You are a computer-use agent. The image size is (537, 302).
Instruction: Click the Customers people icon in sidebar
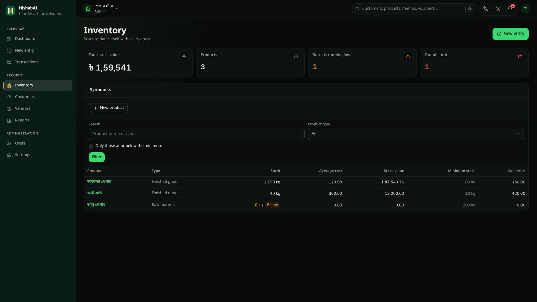pos(9,97)
